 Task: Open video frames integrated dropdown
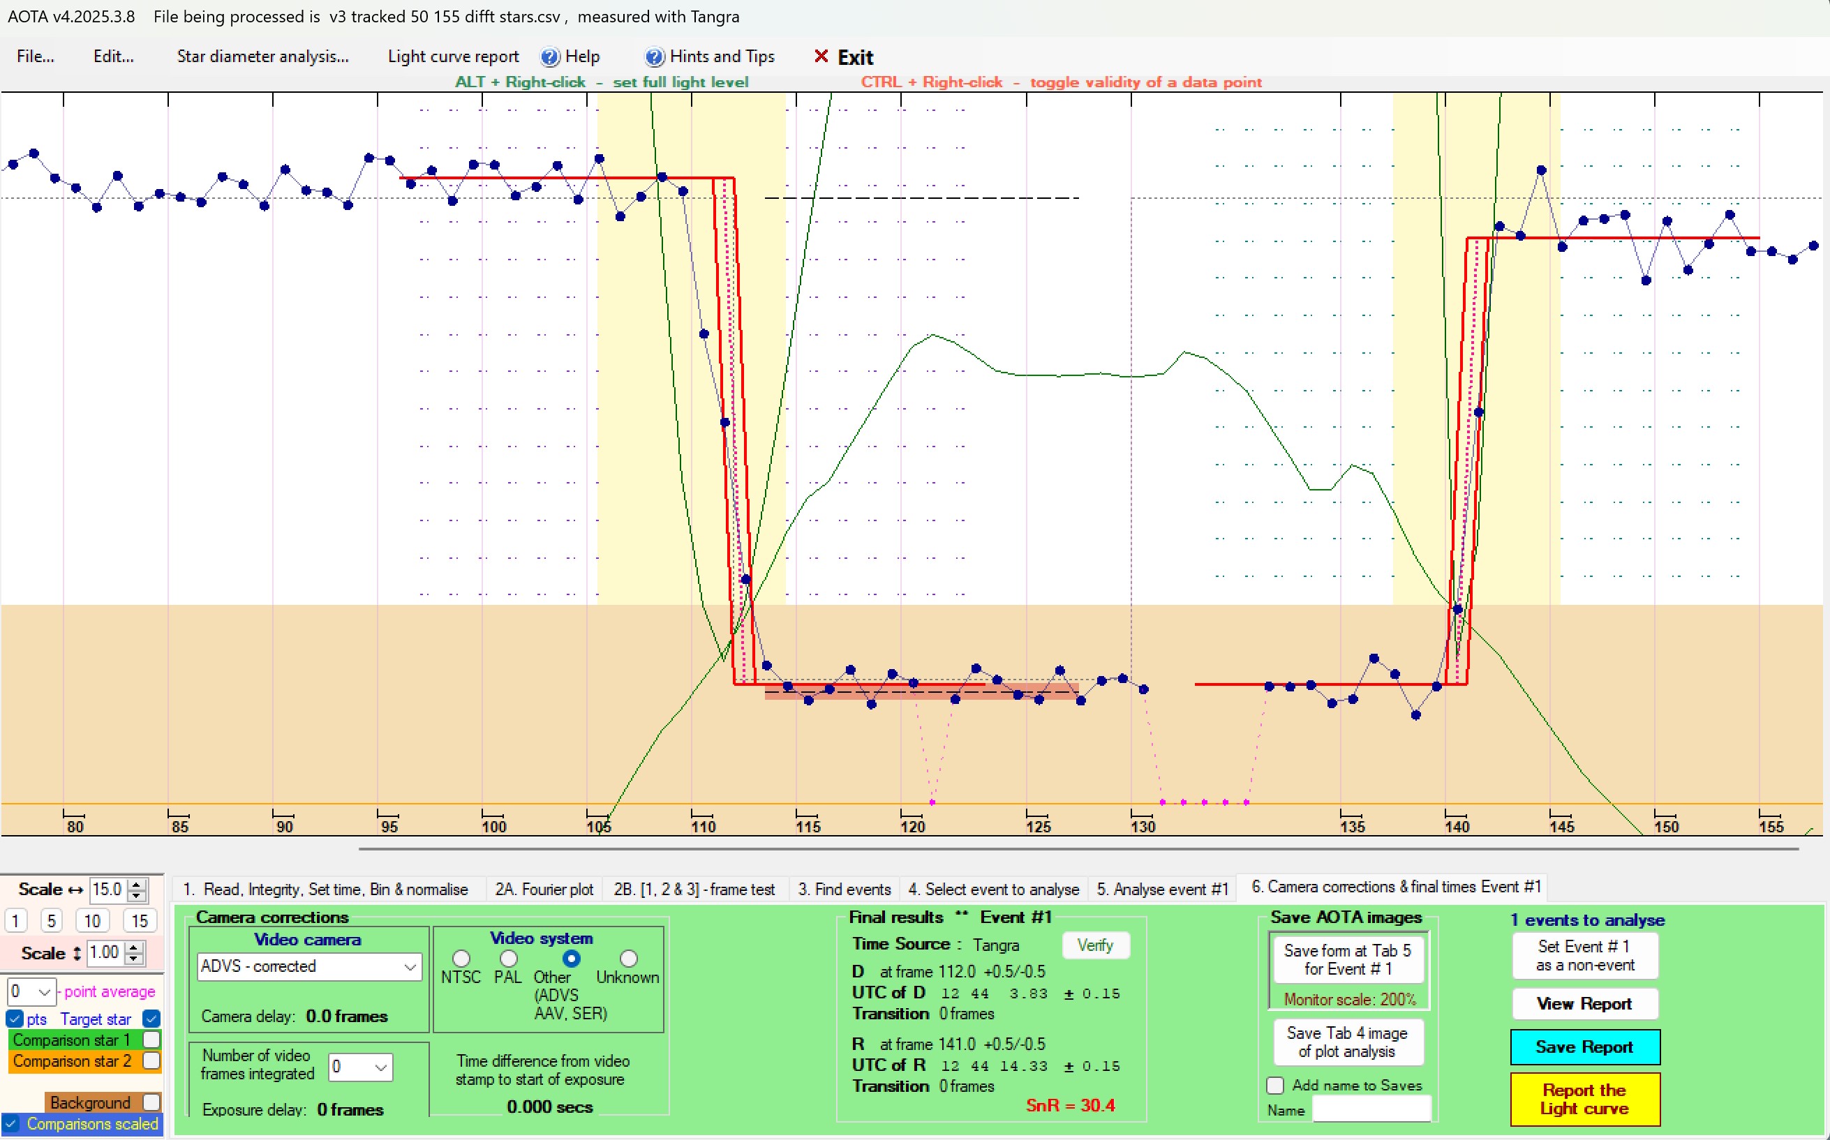point(380,1067)
